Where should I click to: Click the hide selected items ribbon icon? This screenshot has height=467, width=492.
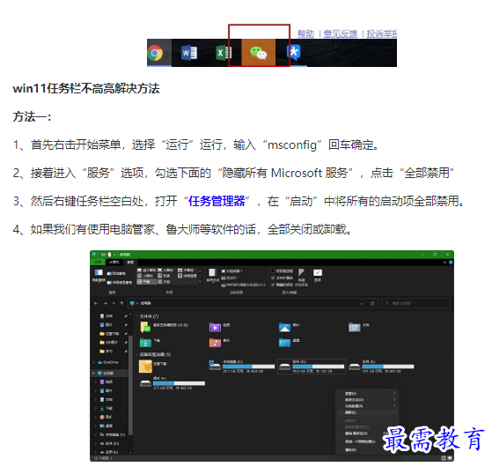[301, 272]
